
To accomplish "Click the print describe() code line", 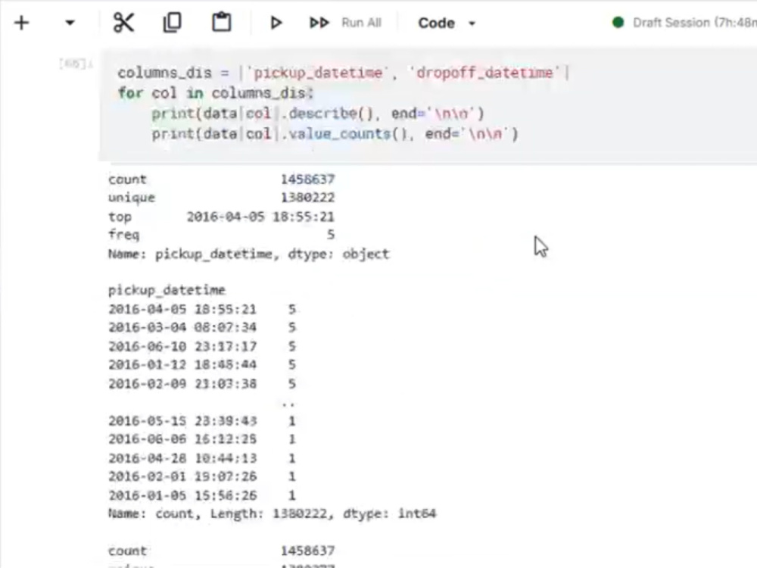I will pos(318,114).
